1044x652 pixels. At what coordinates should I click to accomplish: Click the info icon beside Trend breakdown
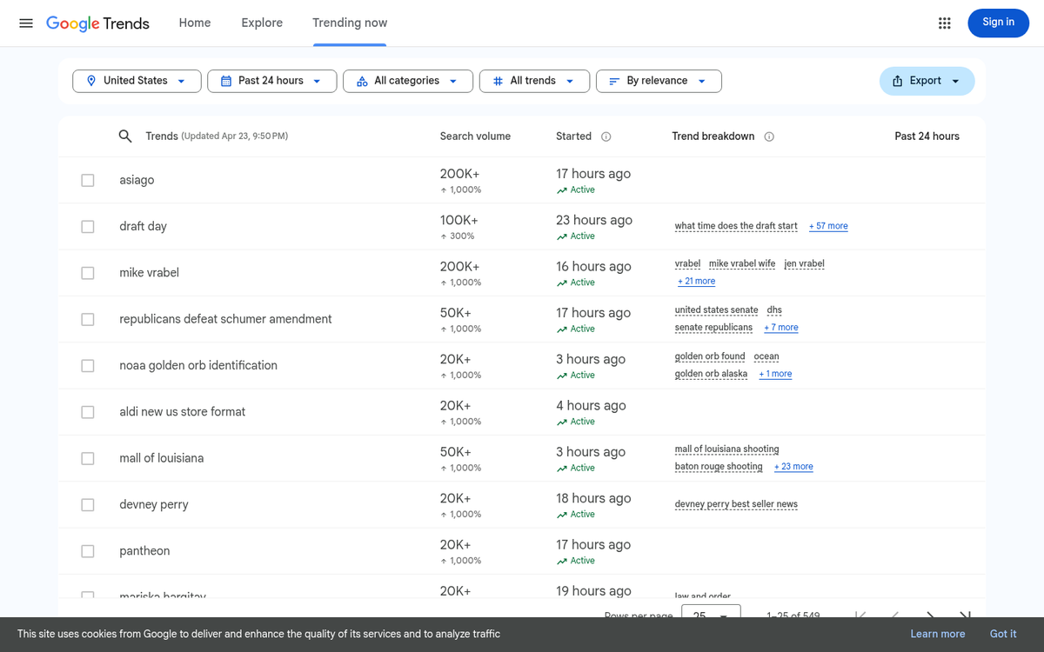(769, 136)
